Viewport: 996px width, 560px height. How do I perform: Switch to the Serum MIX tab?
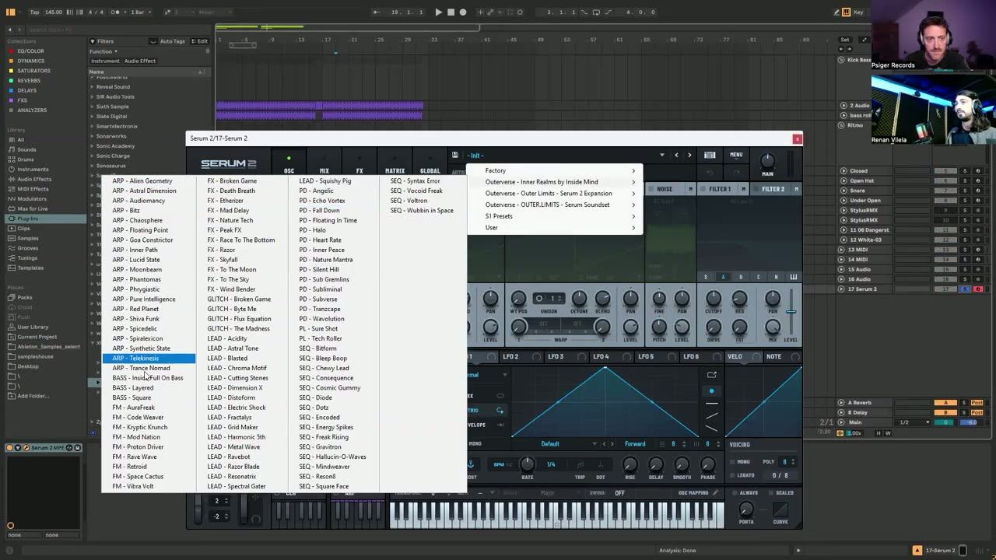(x=324, y=164)
